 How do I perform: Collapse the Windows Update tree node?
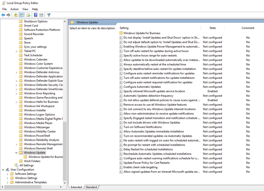click(x=16, y=153)
